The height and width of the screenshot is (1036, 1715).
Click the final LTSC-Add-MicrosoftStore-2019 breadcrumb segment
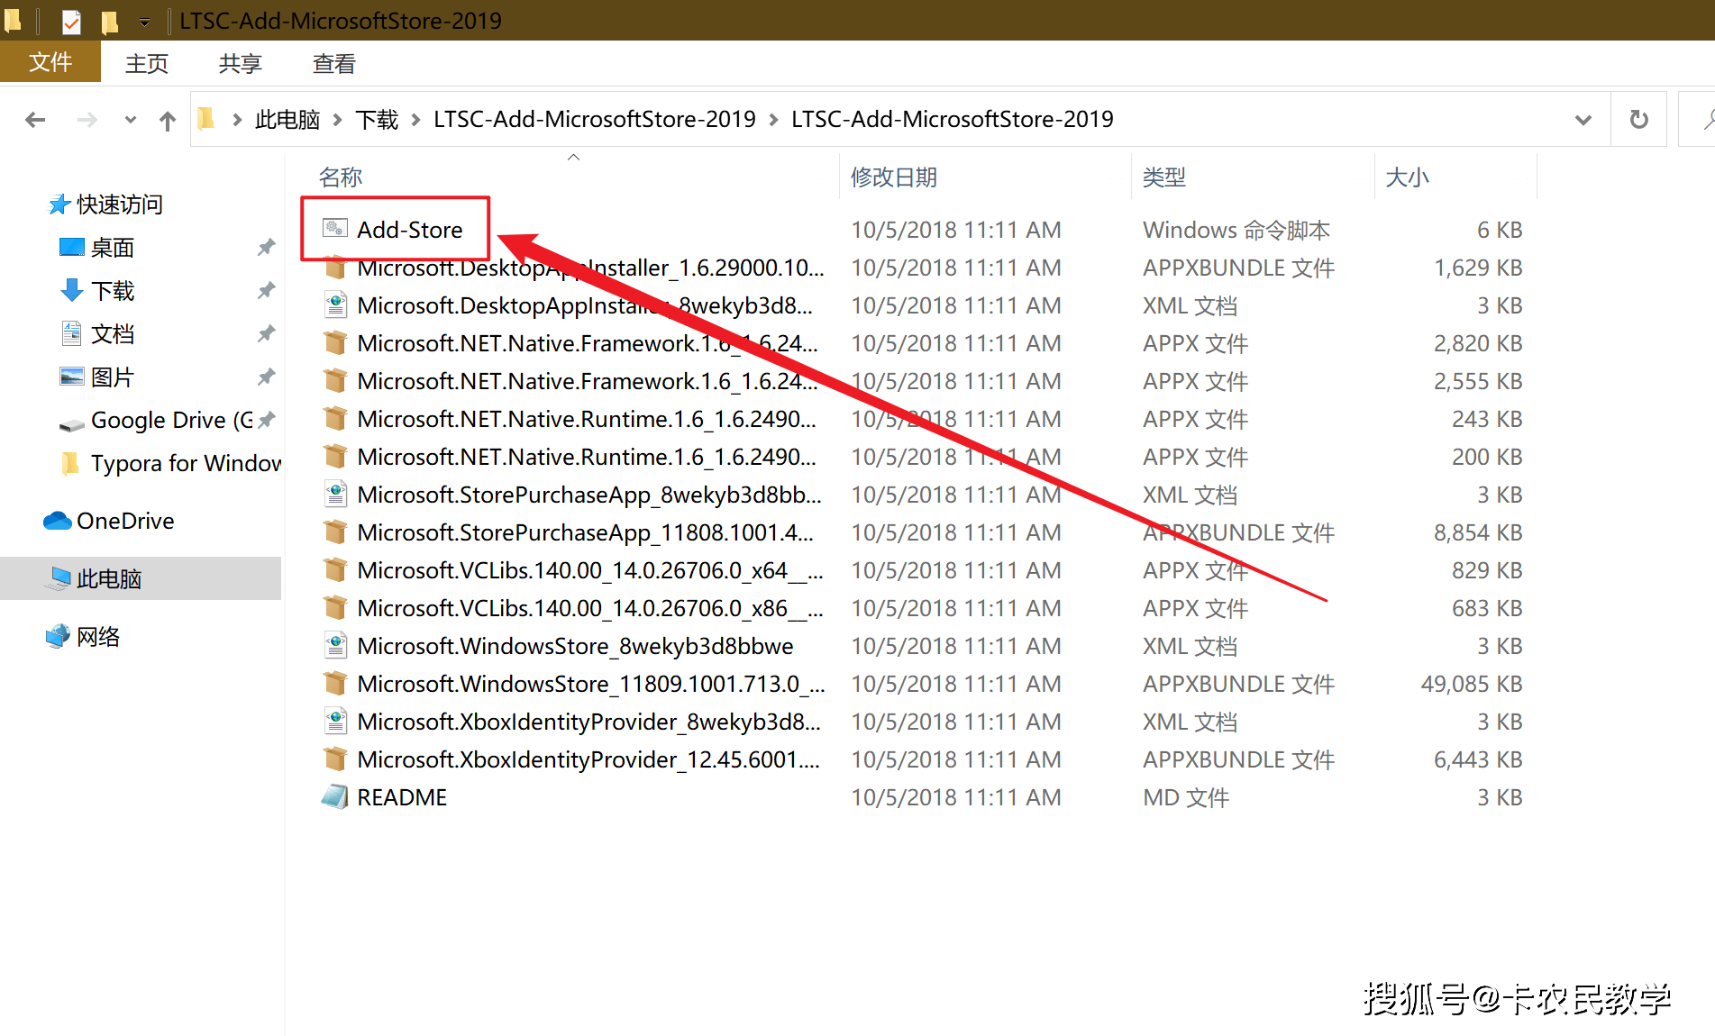(953, 119)
